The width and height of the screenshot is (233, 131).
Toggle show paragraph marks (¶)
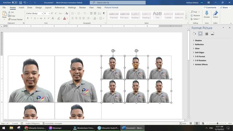104,13
